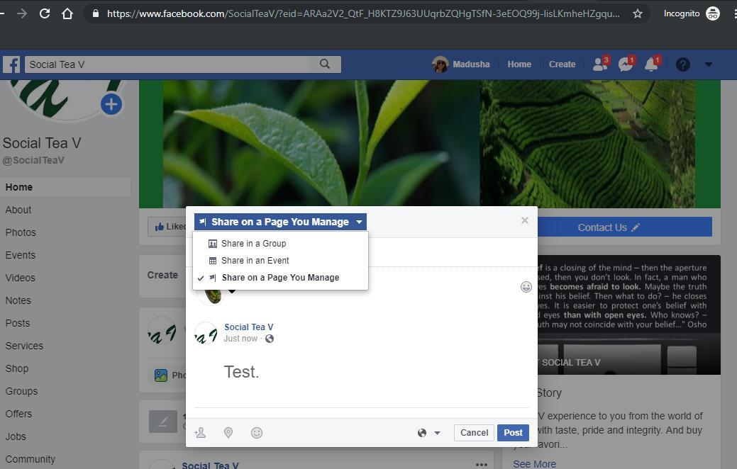Open the friend requests icon
The image size is (737, 469).
point(600,64)
